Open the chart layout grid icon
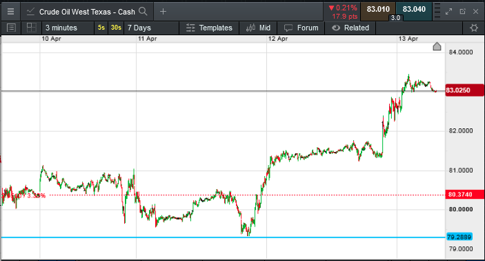This screenshot has width=485, height=261. pyautogui.click(x=31, y=28)
